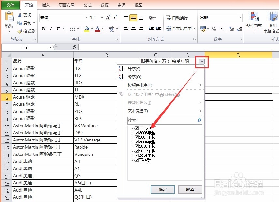This screenshot has height=202, width=279.
Task: Switch to the 数据 ribbon tab
Action: tap(104, 5)
